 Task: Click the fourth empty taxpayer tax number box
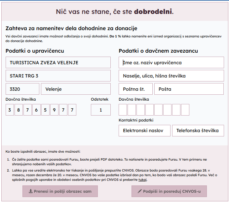click(x=150, y=110)
